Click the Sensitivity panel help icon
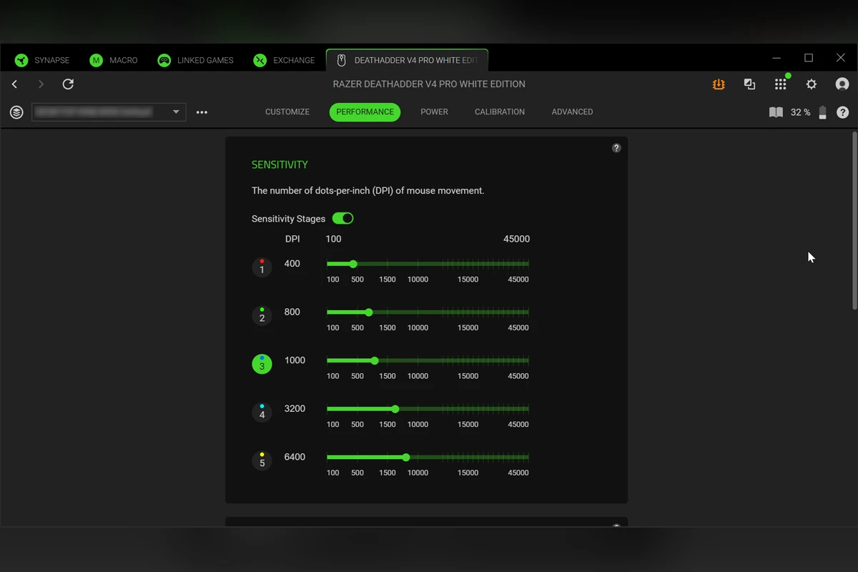This screenshot has height=572, width=858. click(616, 148)
